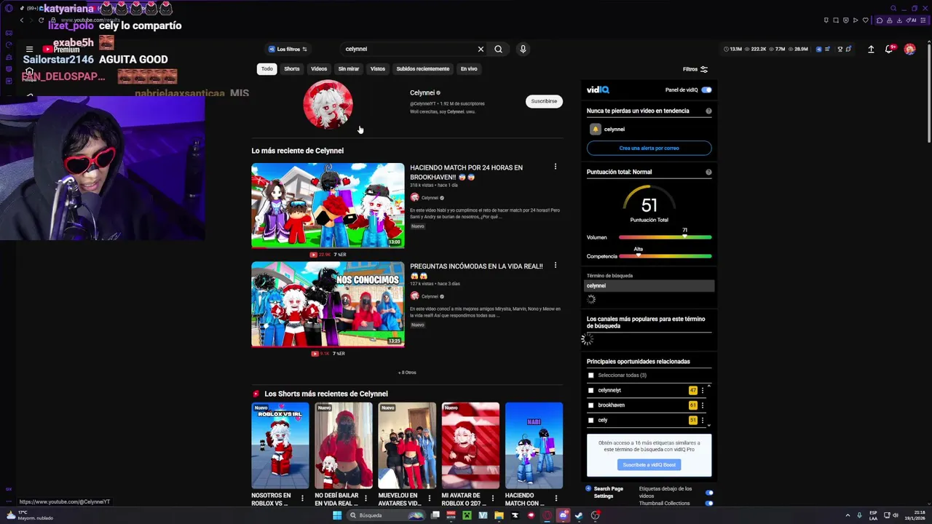The width and height of the screenshot is (932, 524).
Task: Click the YouTube search input field
Action: (408, 49)
